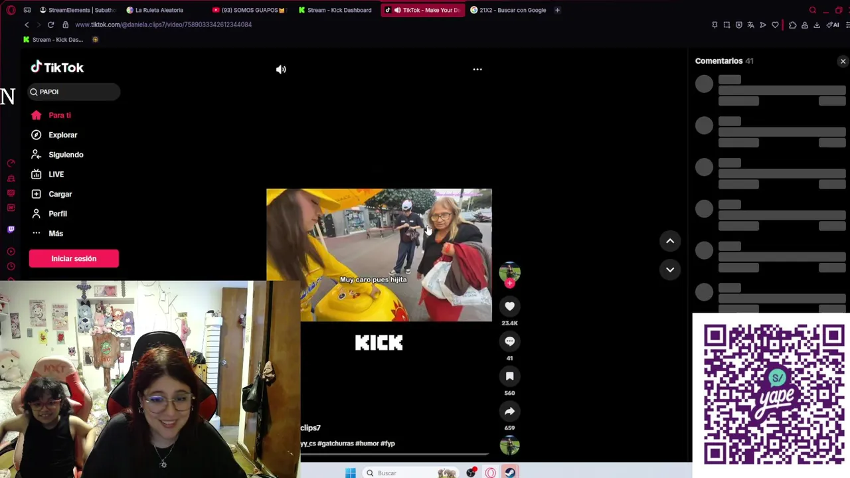The image size is (850, 478).
Task: Expand the Más menu
Action: (x=48, y=234)
